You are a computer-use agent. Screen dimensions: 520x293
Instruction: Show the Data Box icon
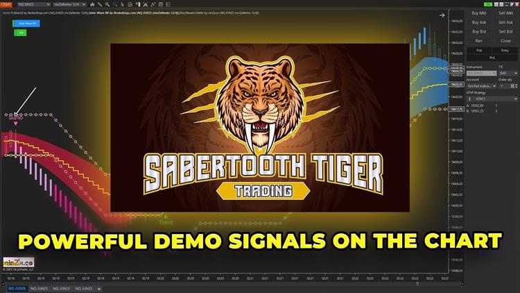coord(130,4)
